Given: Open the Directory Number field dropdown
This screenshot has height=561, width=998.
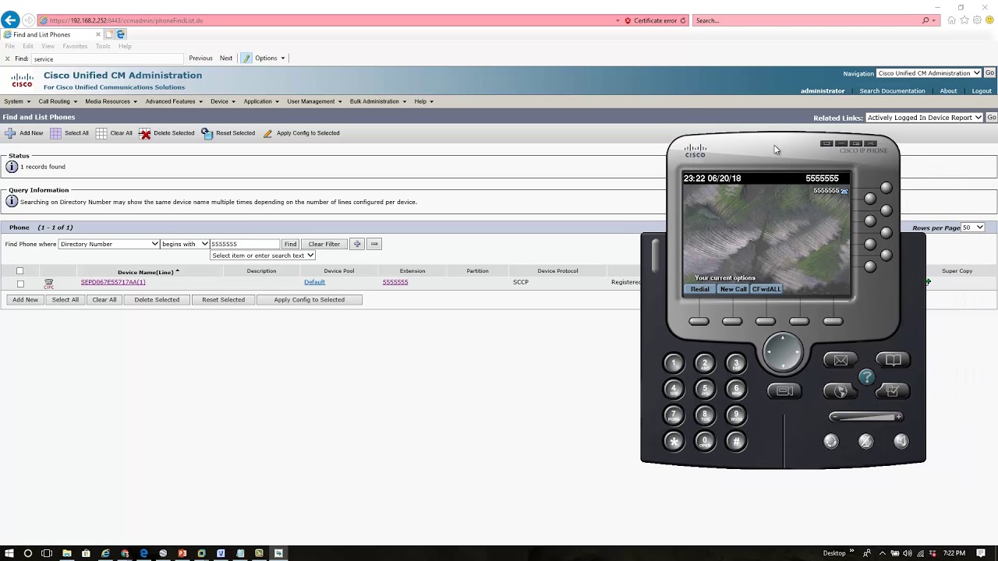Looking at the screenshot, I should pyautogui.click(x=109, y=244).
